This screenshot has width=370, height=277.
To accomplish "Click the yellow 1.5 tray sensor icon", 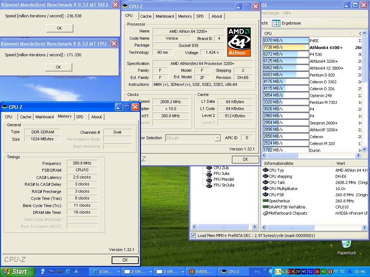I will 278,272.
